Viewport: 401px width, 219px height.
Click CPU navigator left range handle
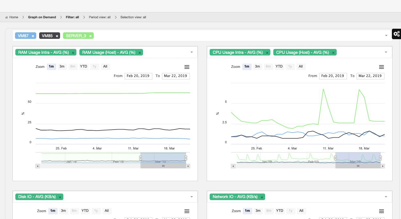click(x=335, y=158)
